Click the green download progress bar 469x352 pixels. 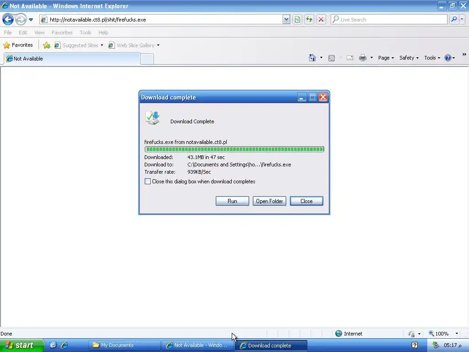click(x=234, y=149)
